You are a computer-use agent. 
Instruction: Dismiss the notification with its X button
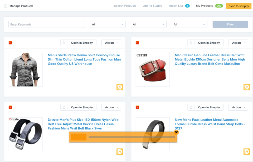tap(176, 132)
